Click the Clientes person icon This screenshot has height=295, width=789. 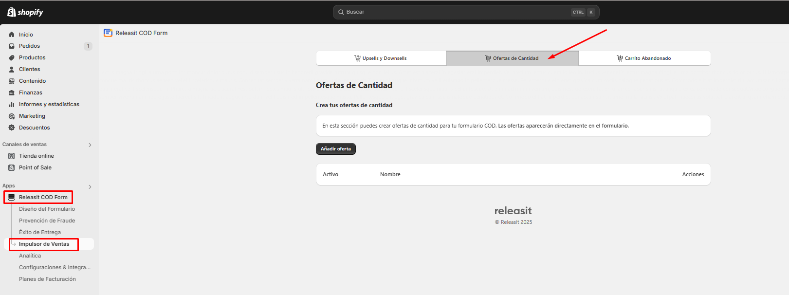pos(12,70)
